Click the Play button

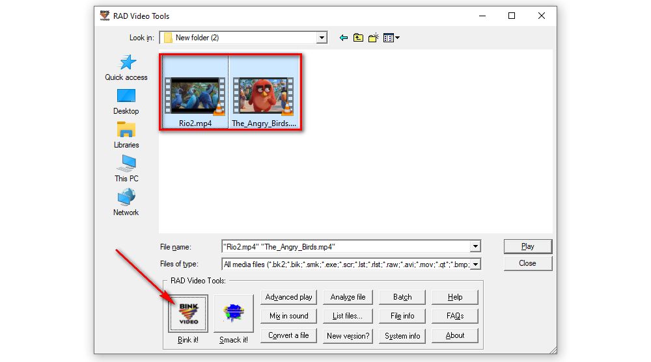tap(528, 246)
